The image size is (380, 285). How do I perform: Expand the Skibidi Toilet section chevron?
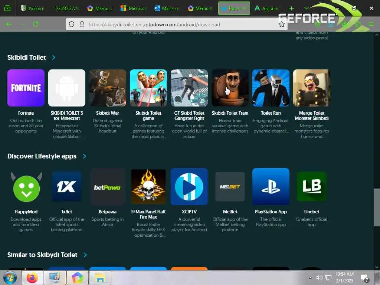[54, 58]
